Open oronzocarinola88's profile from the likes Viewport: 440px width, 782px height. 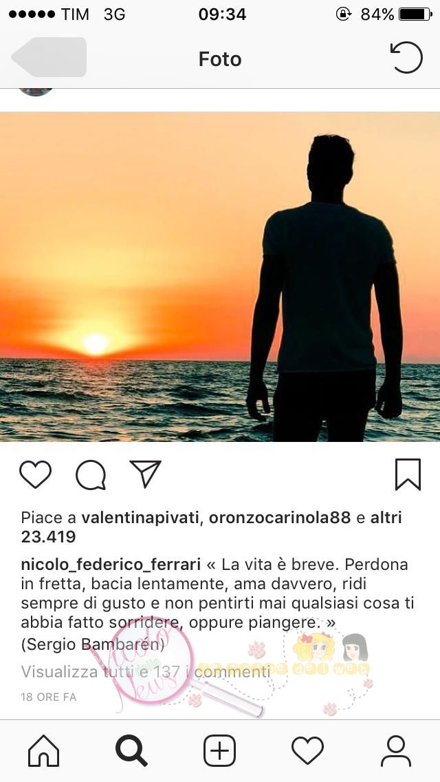pos(280,518)
